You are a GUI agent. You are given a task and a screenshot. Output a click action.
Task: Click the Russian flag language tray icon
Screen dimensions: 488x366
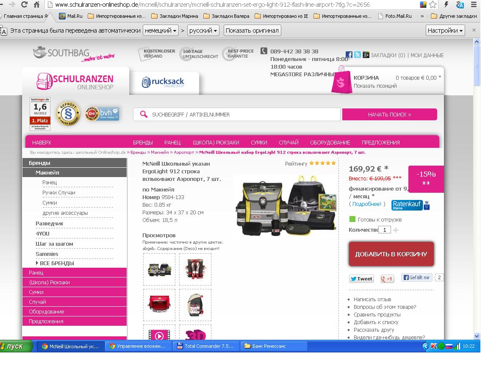coord(449,346)
